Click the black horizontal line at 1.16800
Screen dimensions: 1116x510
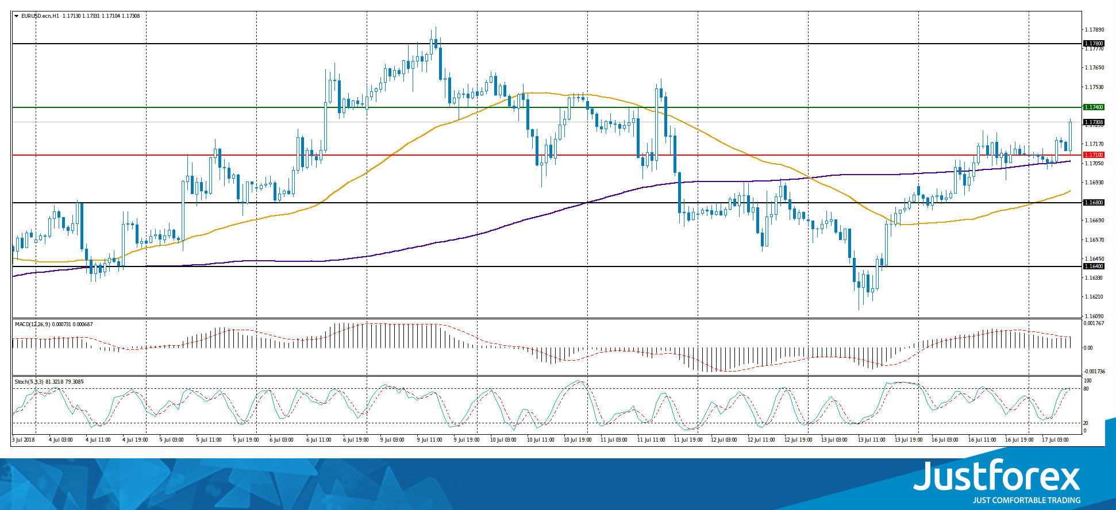[546, 203]
